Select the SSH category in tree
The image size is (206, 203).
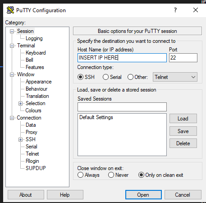(x=31, y=139)
